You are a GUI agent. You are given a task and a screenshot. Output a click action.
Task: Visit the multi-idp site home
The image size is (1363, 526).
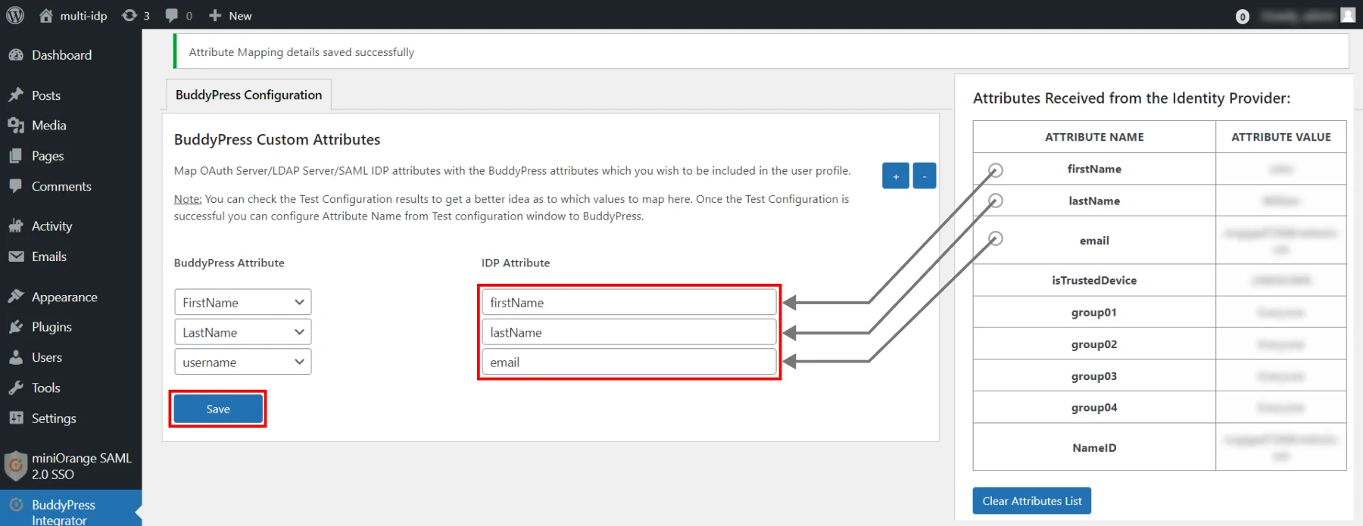pyautogui.click(x=46, y=15)
